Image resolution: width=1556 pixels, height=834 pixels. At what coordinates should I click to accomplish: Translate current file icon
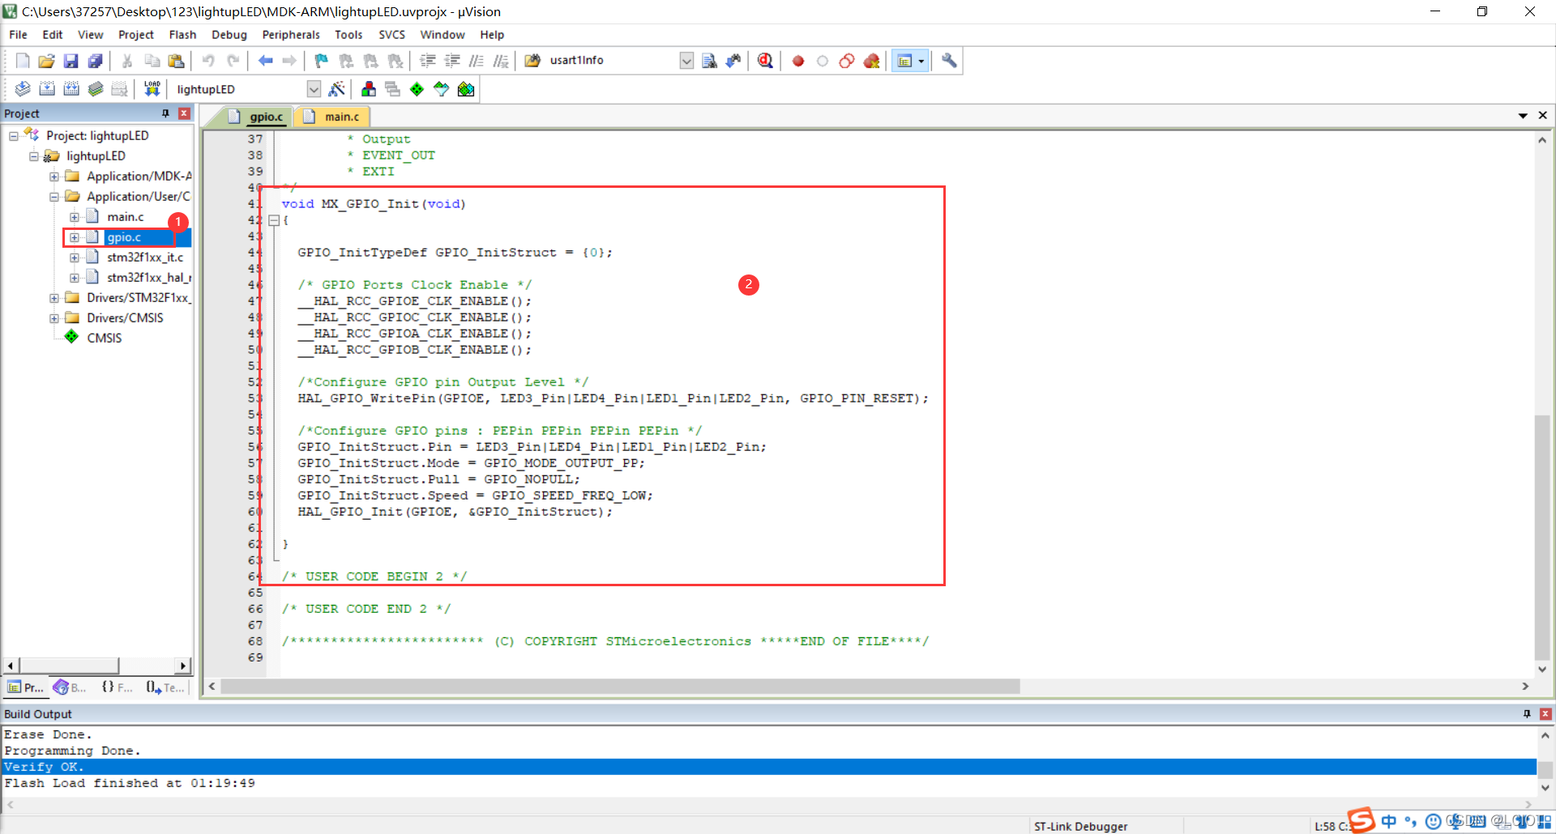click(23, 89)
